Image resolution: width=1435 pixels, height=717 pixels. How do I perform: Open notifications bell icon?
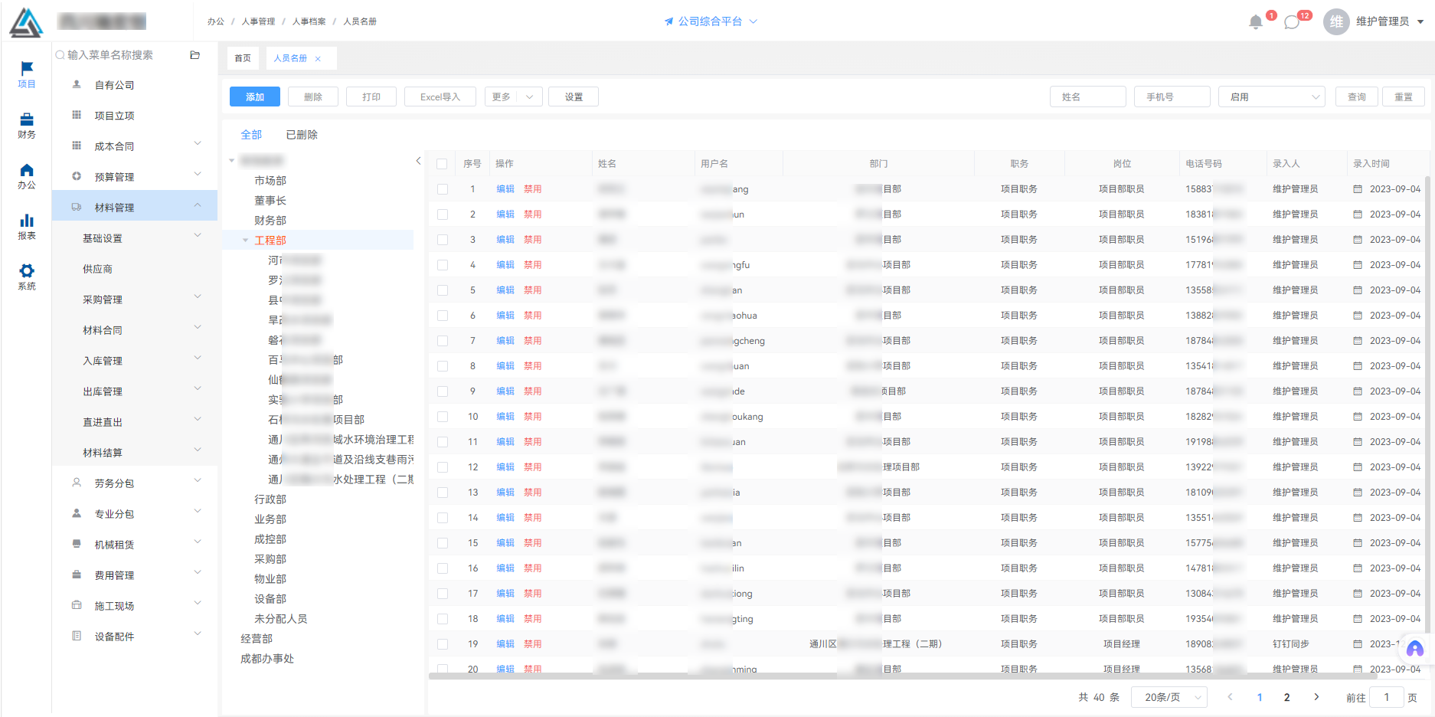[1256, 22]
